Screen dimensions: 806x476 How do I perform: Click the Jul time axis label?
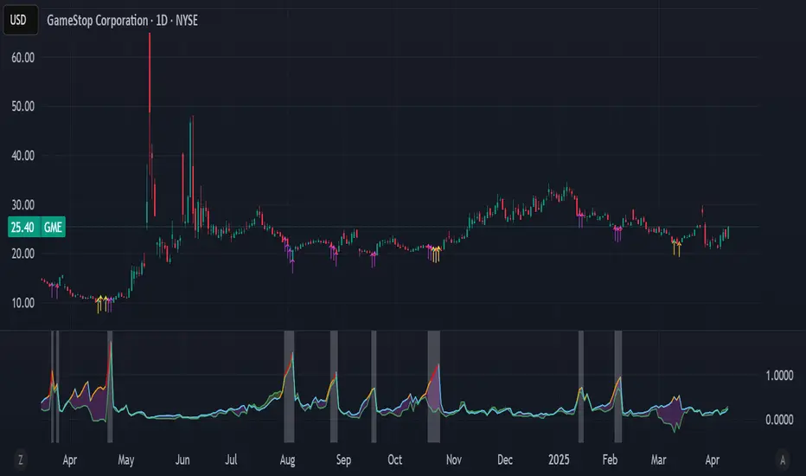point(231,460)
